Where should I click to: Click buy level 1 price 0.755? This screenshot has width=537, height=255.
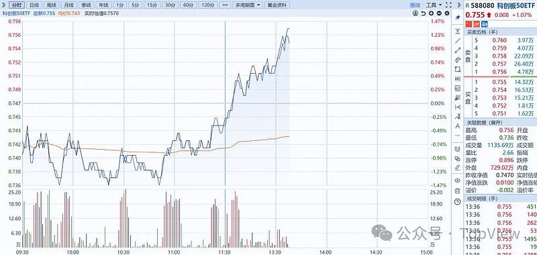pos(499,82)
